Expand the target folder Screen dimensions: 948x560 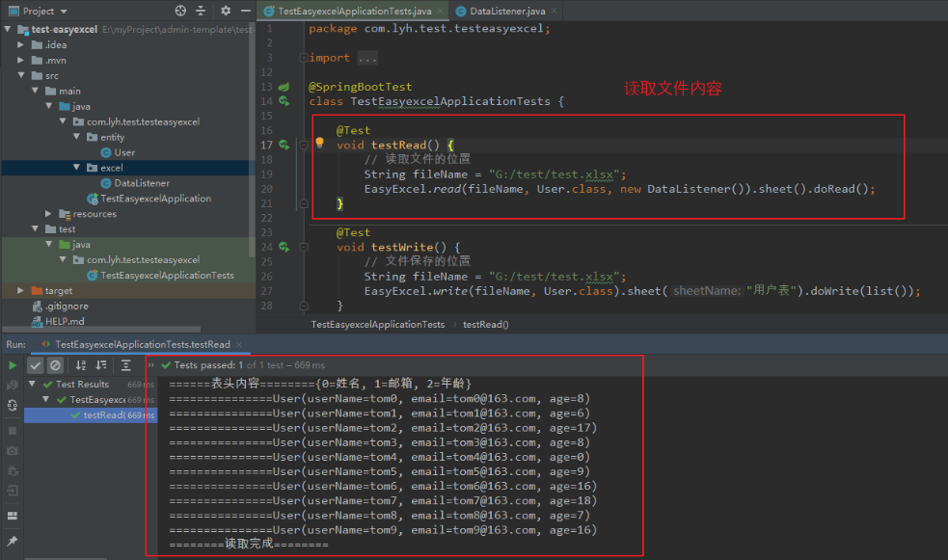click(x=21, y=290)
